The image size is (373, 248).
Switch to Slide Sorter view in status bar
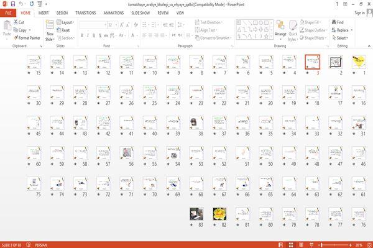(291, 245)
